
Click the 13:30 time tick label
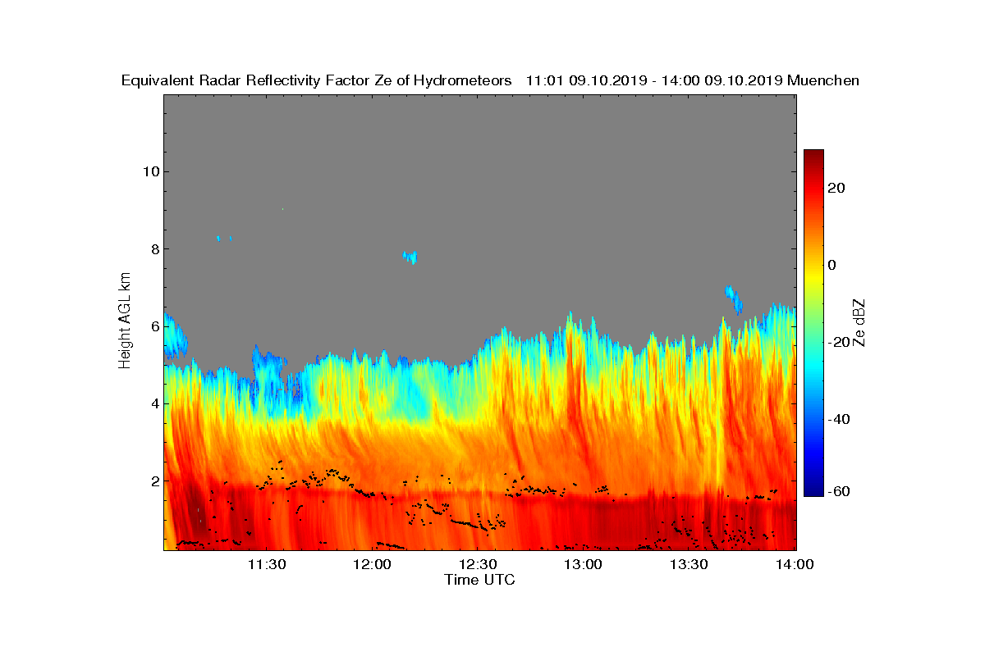pos(689,565)
